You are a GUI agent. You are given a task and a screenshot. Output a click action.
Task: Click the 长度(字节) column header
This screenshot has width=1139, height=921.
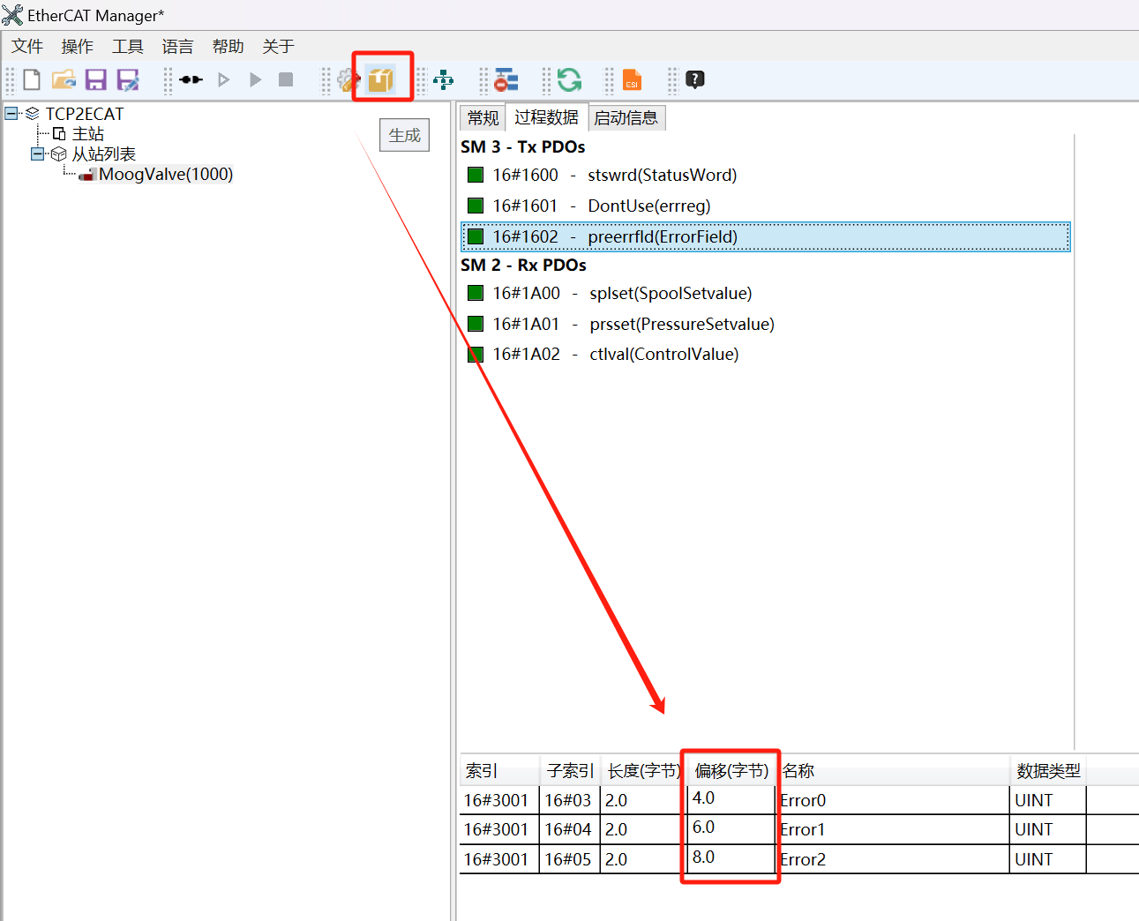click(644, 770)
